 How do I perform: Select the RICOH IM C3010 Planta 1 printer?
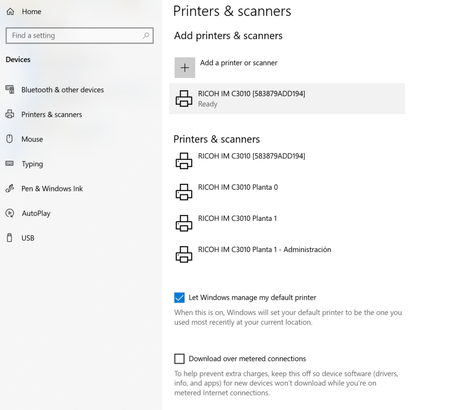point(237,219)
